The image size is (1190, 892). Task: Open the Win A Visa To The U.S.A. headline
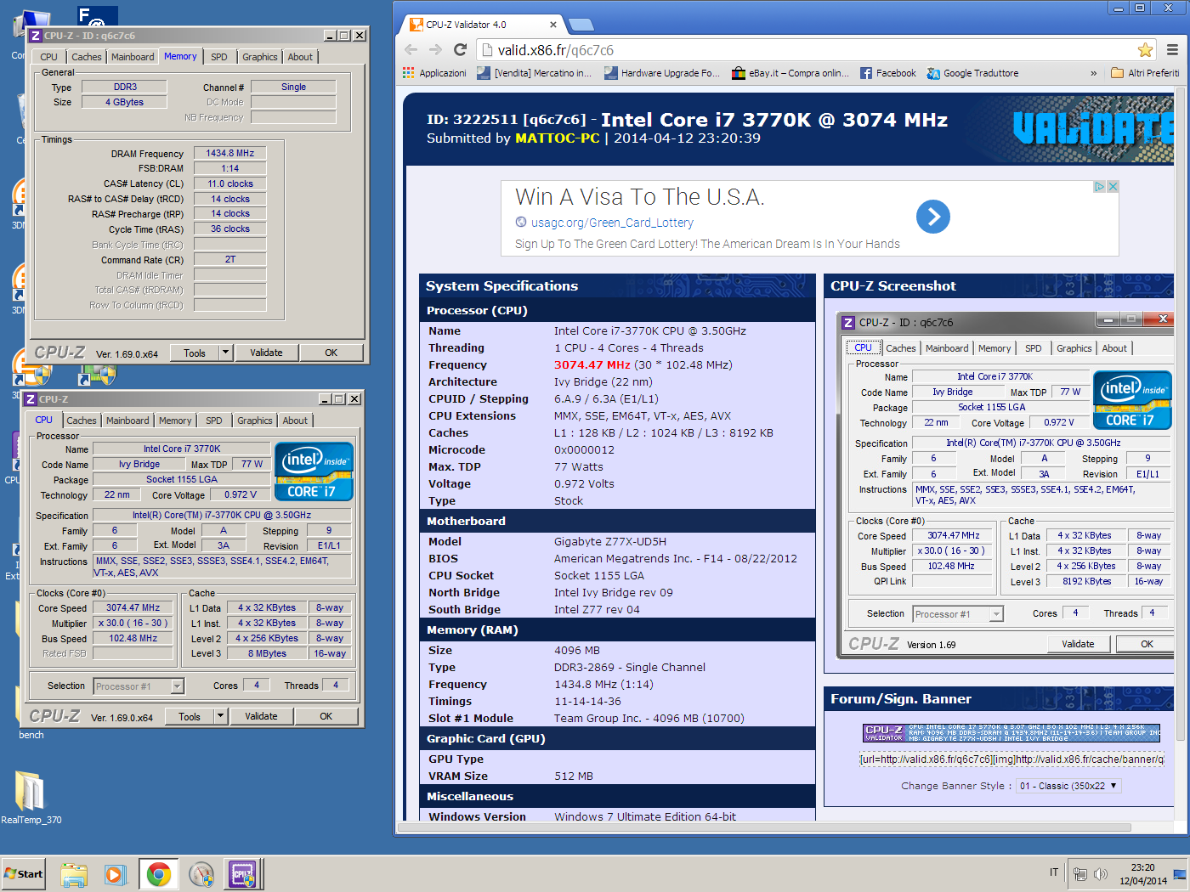[639, 197]
